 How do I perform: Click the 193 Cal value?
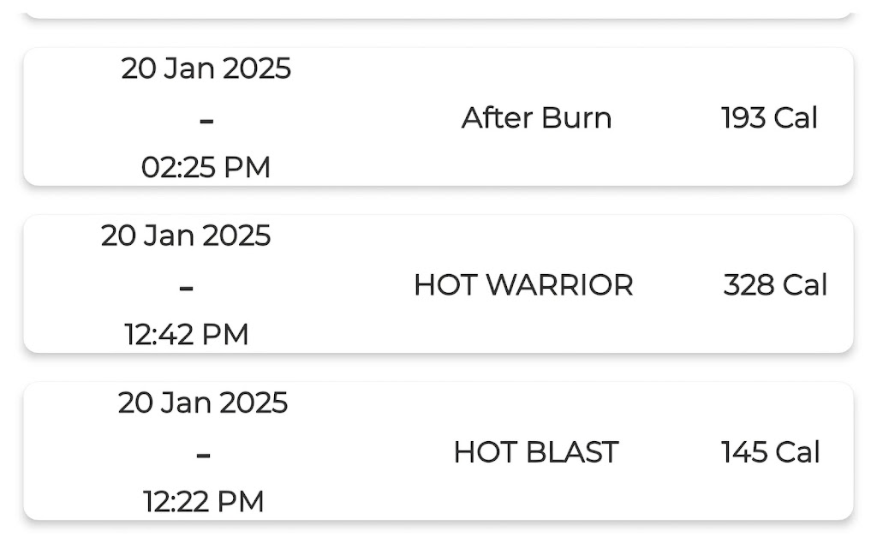[x=769, y=117]
